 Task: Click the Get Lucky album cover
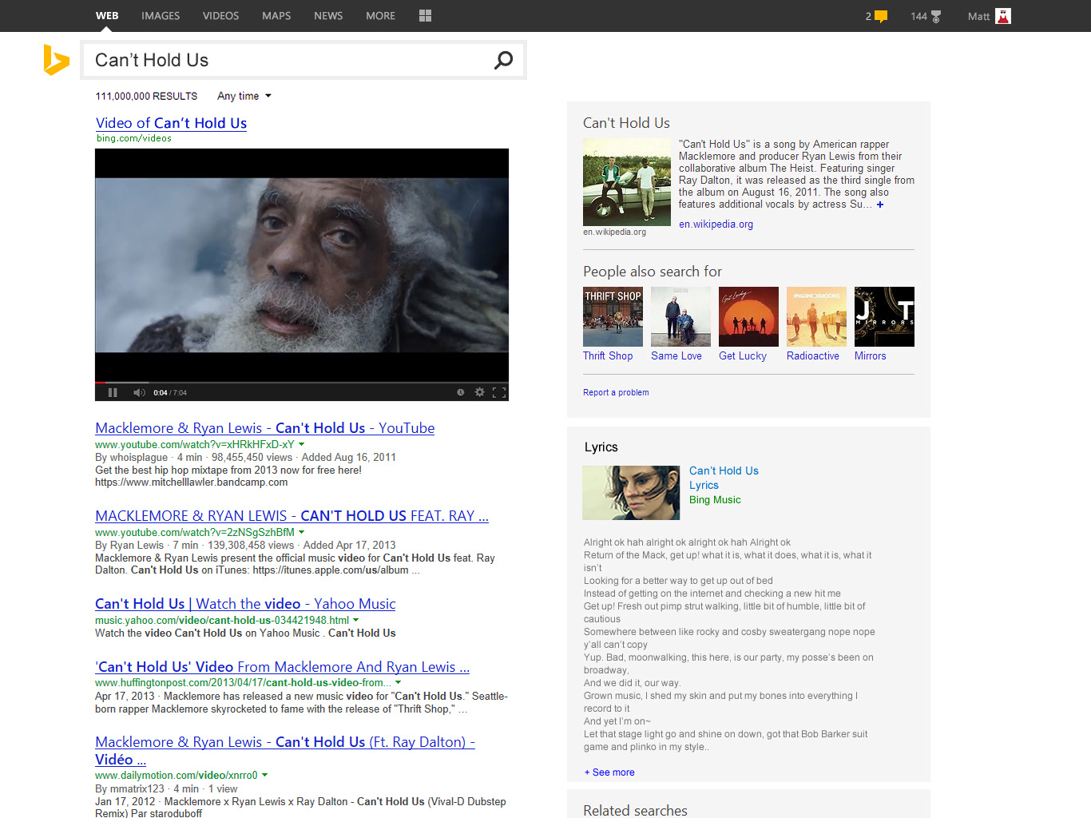tap(748, 316)
